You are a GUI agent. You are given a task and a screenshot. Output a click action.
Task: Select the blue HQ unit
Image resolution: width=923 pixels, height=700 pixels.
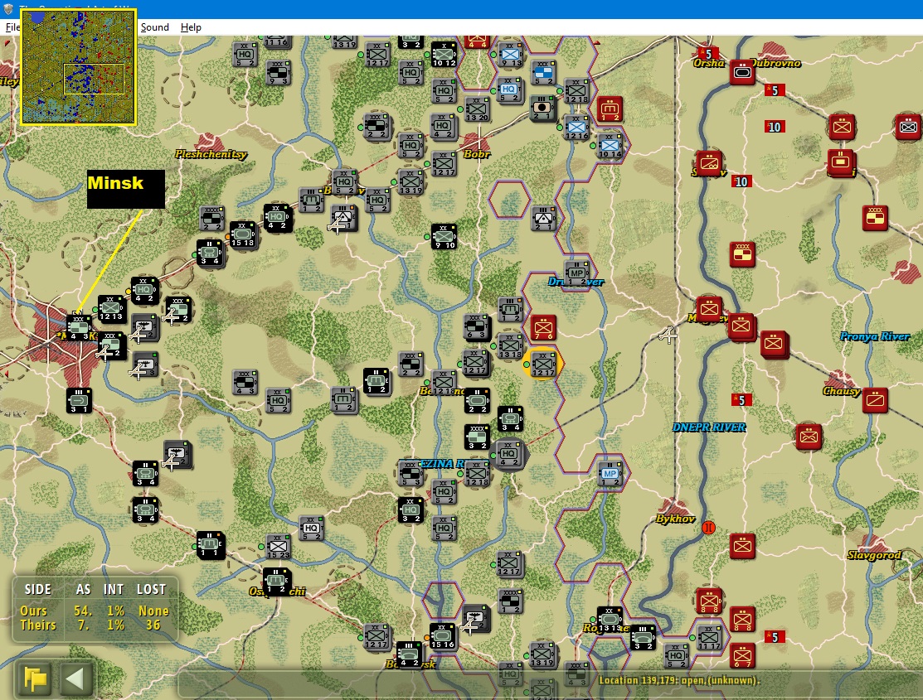click(x=508, y=89)
